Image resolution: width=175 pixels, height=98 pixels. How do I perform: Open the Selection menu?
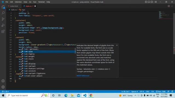coord(18,2)
